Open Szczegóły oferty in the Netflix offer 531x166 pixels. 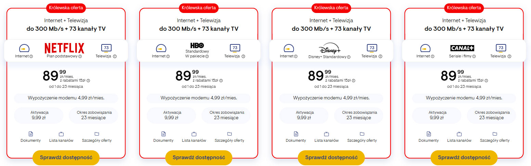(x=97, y=137)
